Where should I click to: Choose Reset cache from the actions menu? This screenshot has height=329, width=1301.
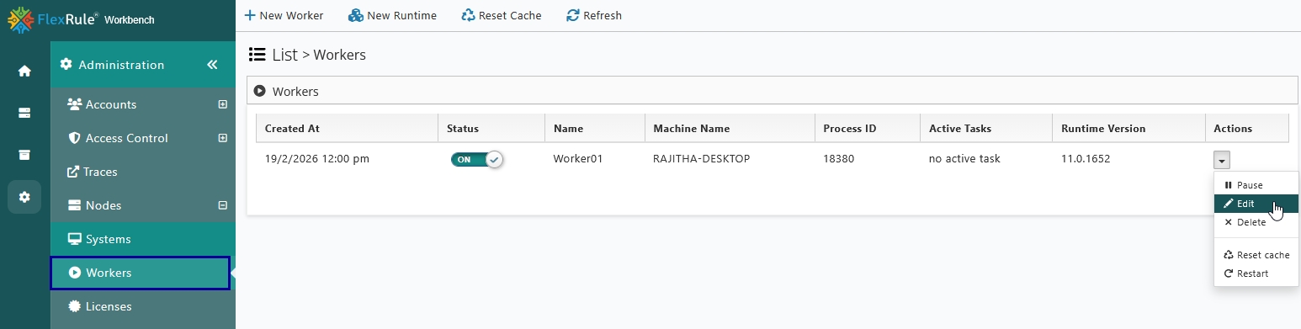[x=1256, y=255]
